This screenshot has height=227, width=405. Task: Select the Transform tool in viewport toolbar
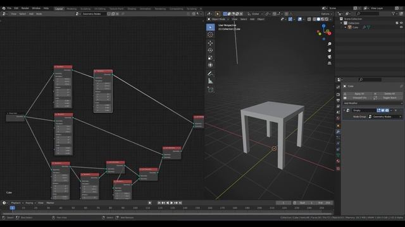tap(210, 65)
